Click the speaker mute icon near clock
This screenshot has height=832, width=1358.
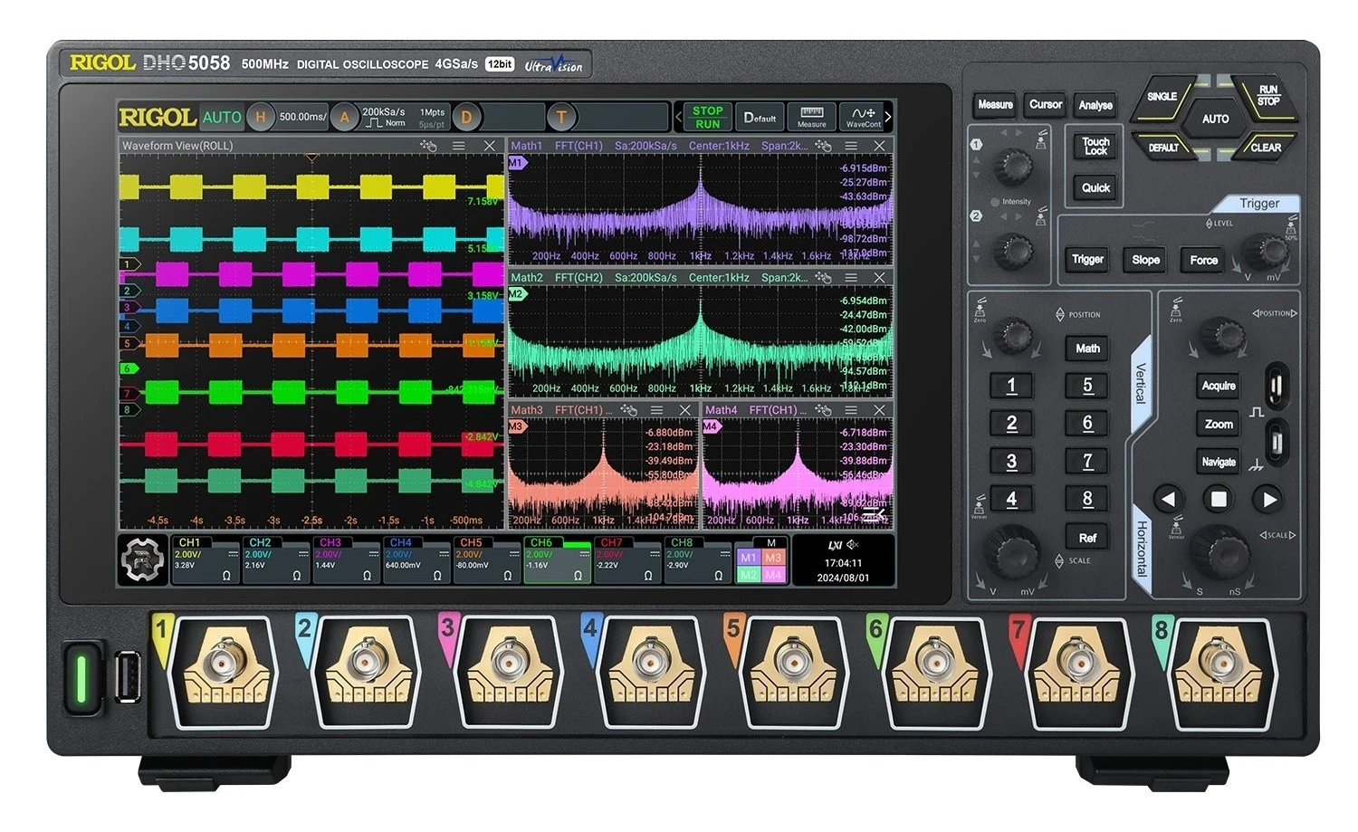coord(853,545)
